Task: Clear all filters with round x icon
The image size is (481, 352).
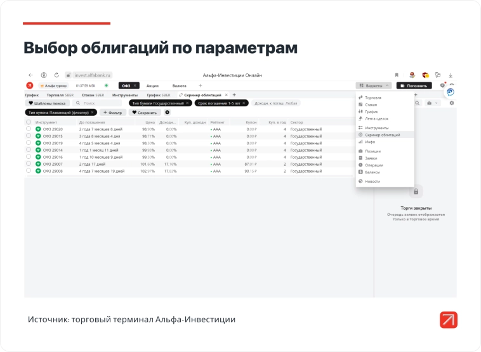Action: pyautogui.click(x=167, y=112)
